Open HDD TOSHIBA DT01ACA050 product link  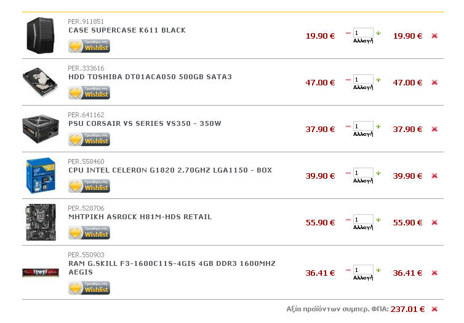tap(150, 77)
